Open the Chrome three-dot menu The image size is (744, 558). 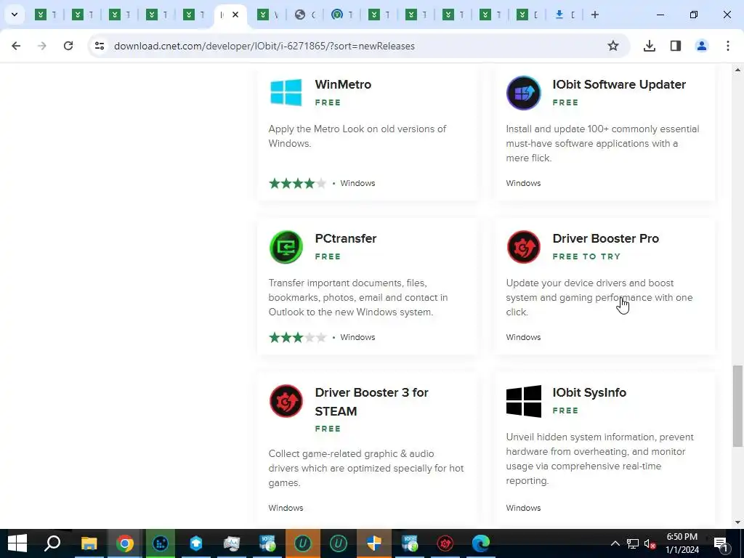[728, 46]
